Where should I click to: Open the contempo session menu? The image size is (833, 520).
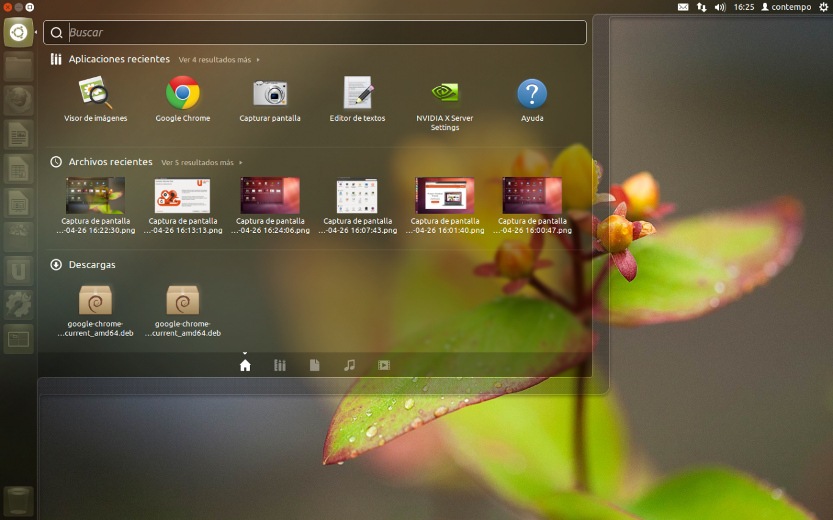pos(786,7)
